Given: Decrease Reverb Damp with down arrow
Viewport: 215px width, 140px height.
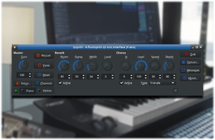Looking at the screenshot, I should [83, 78].
